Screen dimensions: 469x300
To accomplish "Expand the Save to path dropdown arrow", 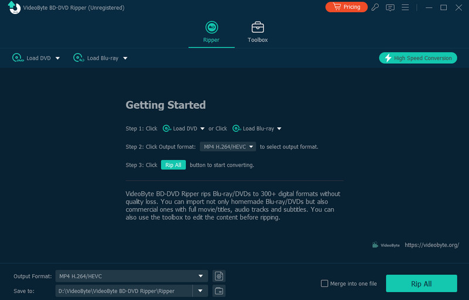I will pyautogui.click(x=200, y=291).
